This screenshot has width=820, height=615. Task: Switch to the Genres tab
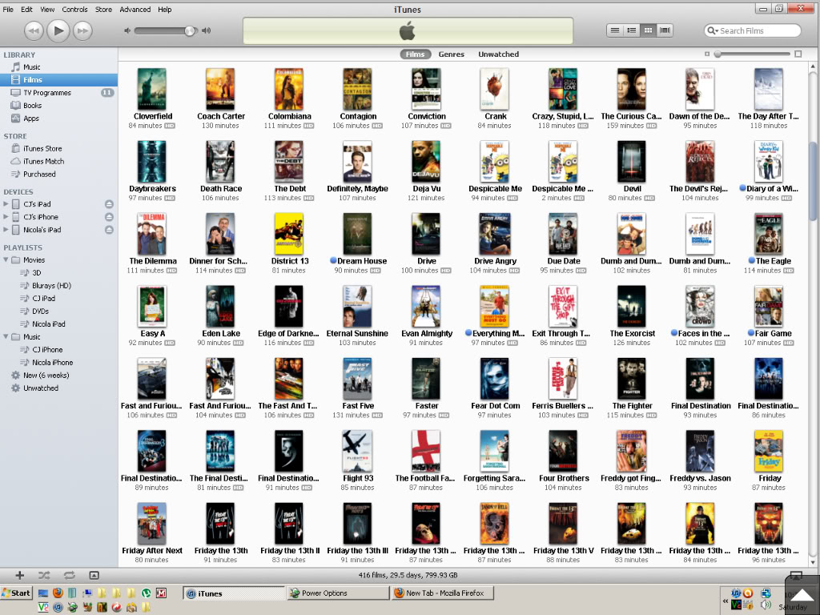(x=451, y=54)
